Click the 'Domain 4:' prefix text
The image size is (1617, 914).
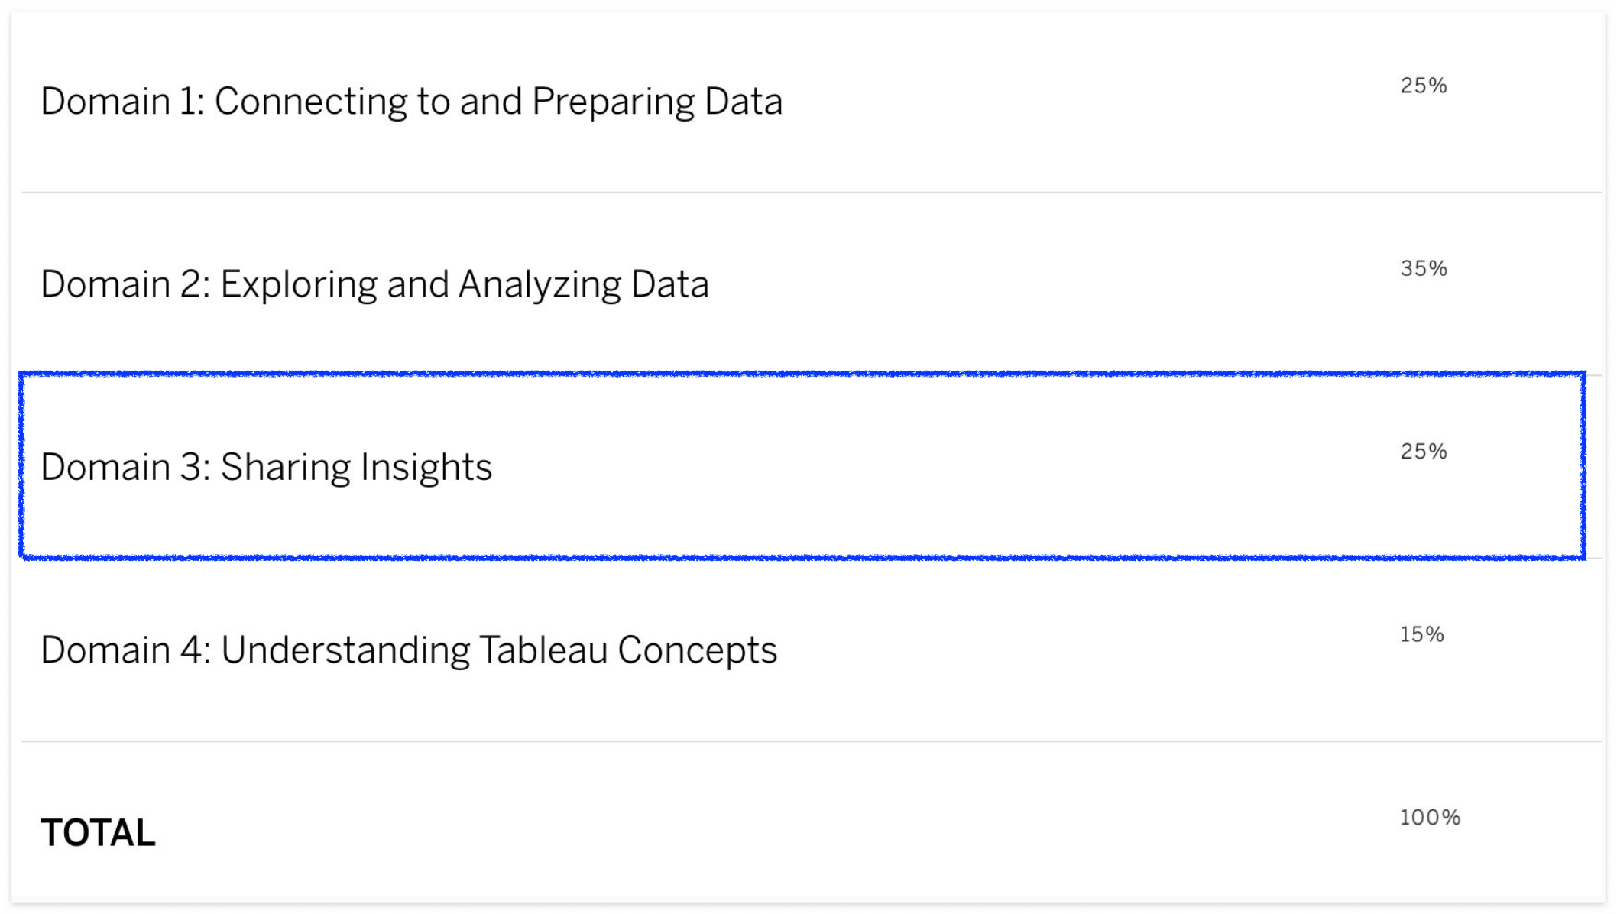click(x=125, y=650)
